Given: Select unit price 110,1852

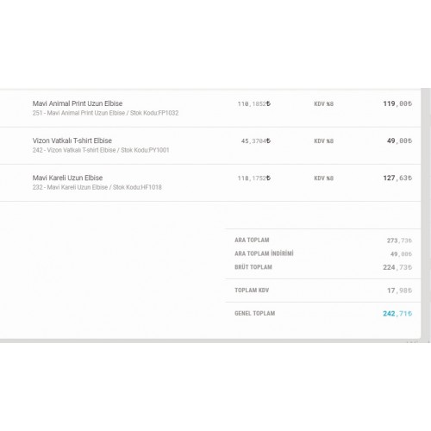Looking at the screenshot, I should 254,103.
